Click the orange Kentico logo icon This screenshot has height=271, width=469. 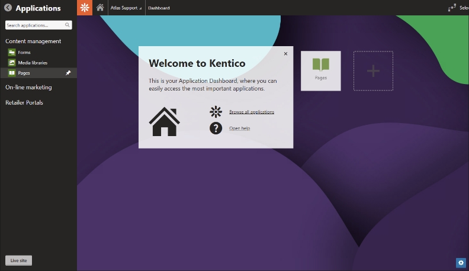click(x=85, y=8)
